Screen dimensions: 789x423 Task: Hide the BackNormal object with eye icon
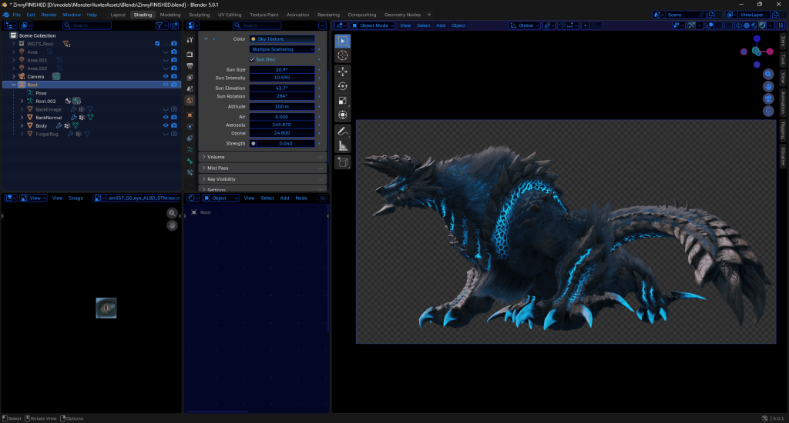tap(166, 117)
